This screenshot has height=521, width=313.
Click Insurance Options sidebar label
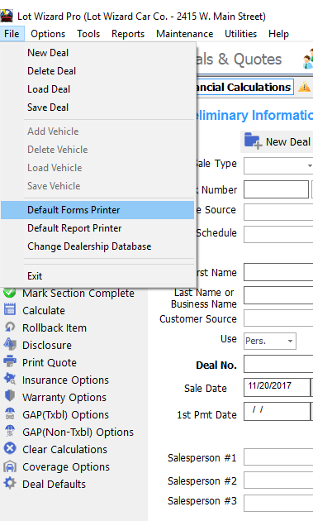tap(65, 380)
